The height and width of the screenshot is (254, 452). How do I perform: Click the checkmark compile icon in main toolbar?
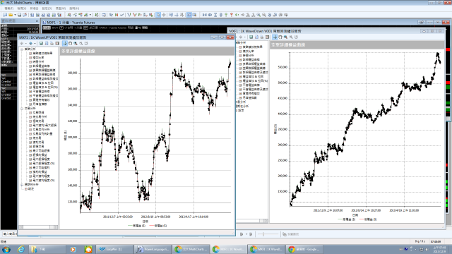(122, 15)
